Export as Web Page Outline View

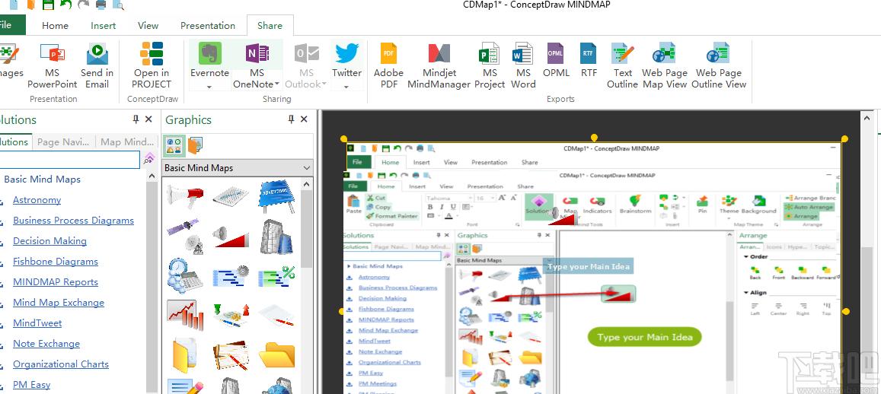click(719, 65)
